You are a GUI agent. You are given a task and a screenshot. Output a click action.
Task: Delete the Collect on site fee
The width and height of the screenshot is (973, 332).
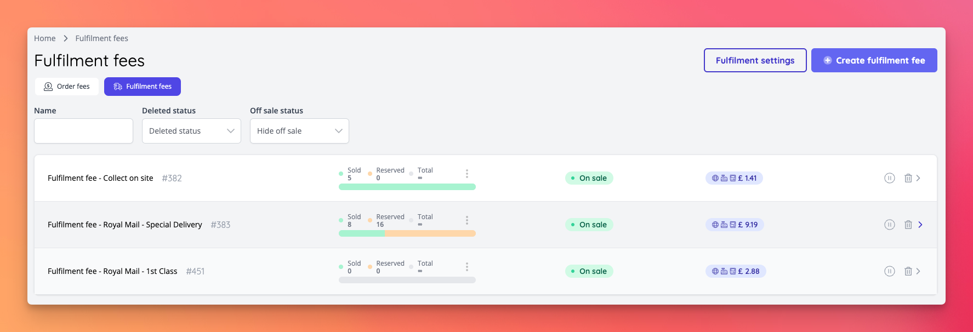point(908,178)
